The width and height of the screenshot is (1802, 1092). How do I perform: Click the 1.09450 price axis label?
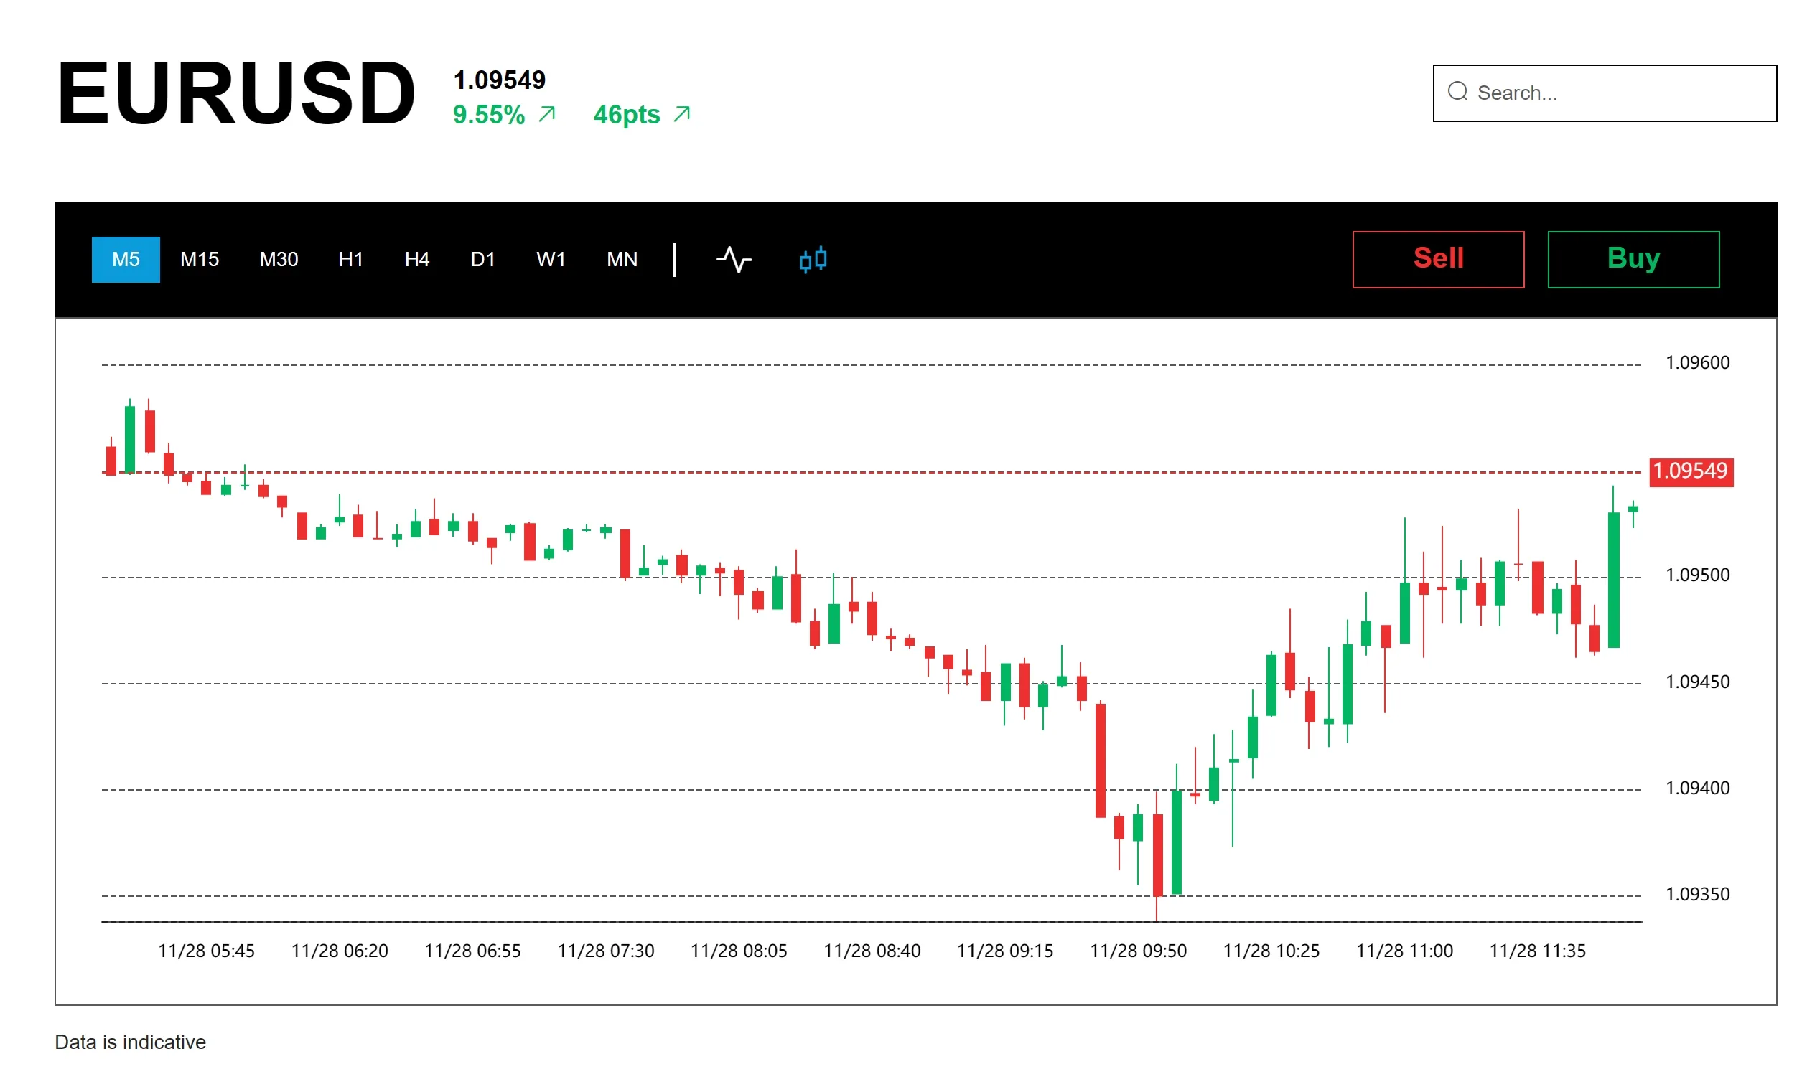coord(1697,682)
